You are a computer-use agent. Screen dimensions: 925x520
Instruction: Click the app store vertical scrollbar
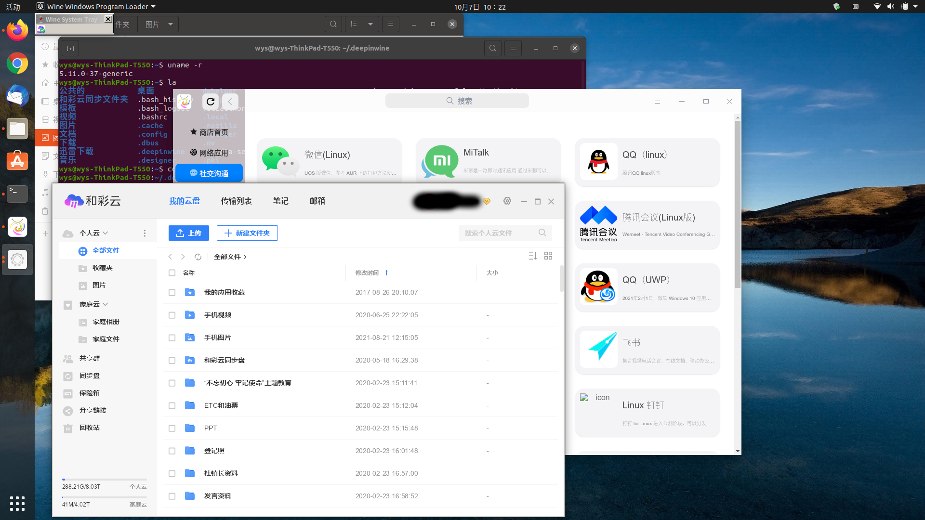point(738,205)
